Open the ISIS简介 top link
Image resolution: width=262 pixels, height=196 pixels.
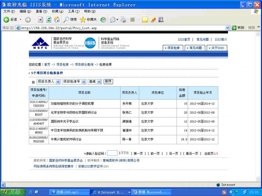coord(221,40)
